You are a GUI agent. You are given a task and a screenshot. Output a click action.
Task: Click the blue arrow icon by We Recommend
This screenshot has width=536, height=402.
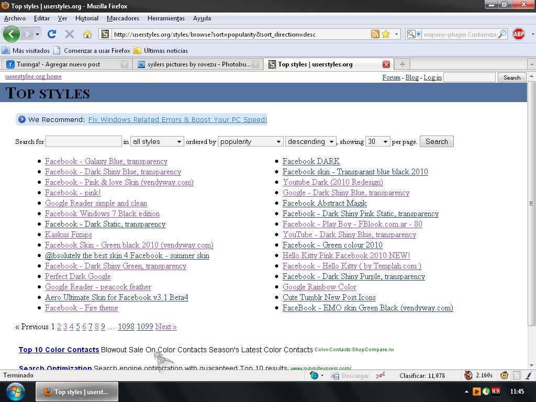pos(22,119)
